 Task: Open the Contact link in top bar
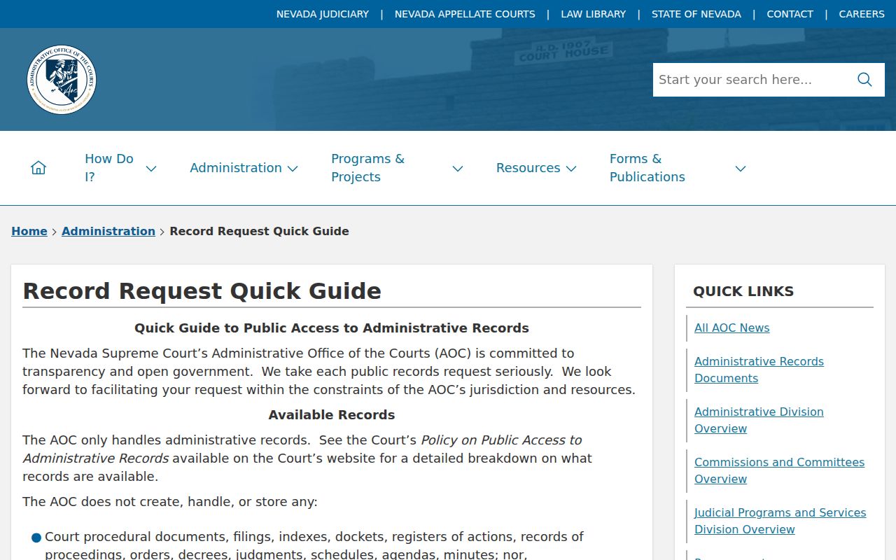coord(790,14)
